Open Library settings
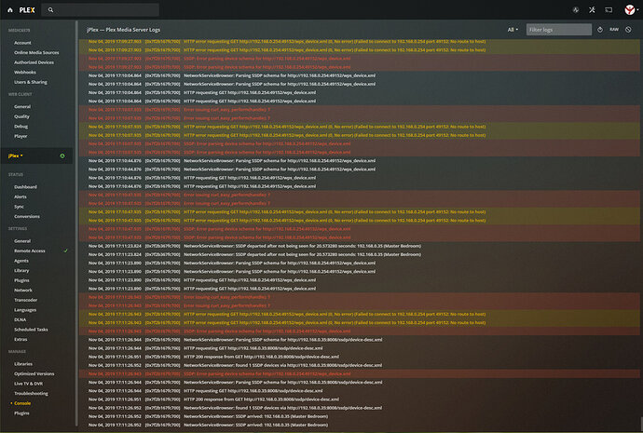This screenshot has width=643, height=433. point(21,270)
